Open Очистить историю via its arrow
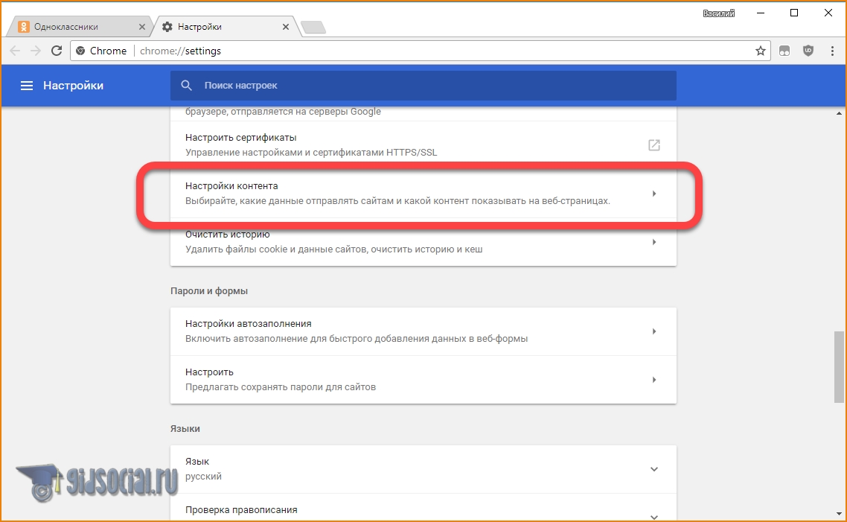 pos(653,242)
